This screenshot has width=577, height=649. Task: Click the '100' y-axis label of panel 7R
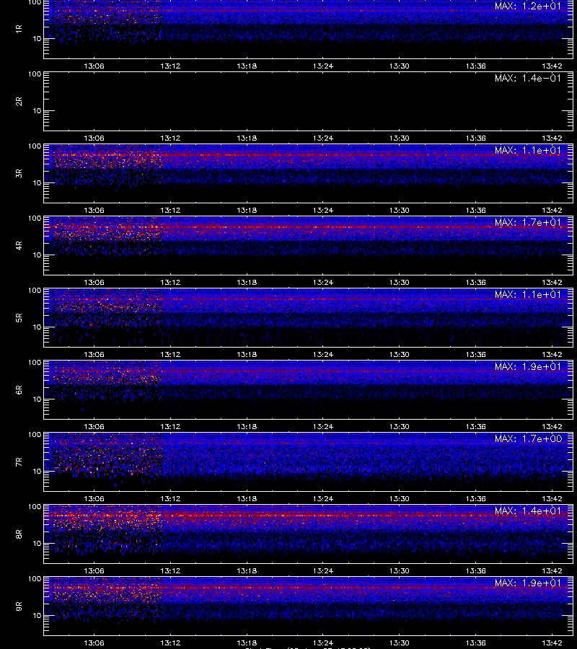coord(35,435)
